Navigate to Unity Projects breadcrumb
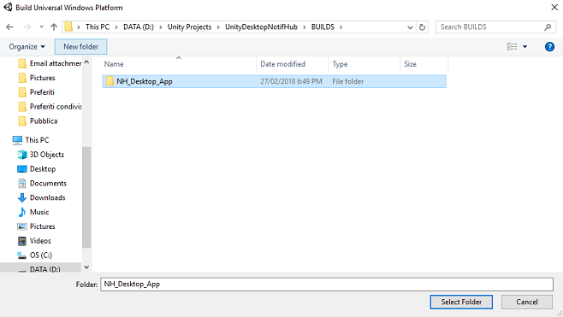 pyautogui.click(x=189, y=26)
